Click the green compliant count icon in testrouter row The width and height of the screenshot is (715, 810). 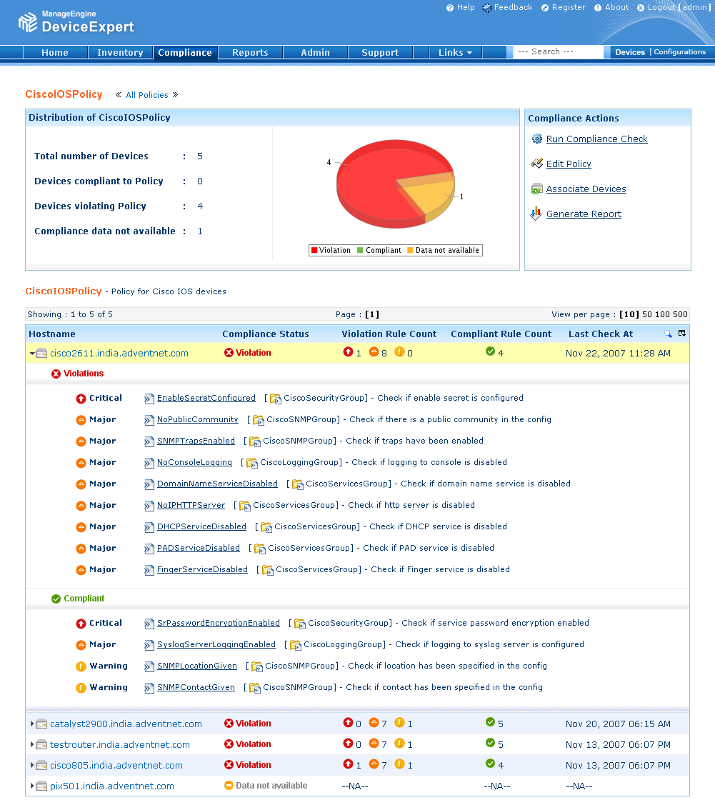490,742
